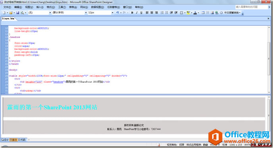
Task: Redo the last undone edit
Action: [x=124, y=13]
